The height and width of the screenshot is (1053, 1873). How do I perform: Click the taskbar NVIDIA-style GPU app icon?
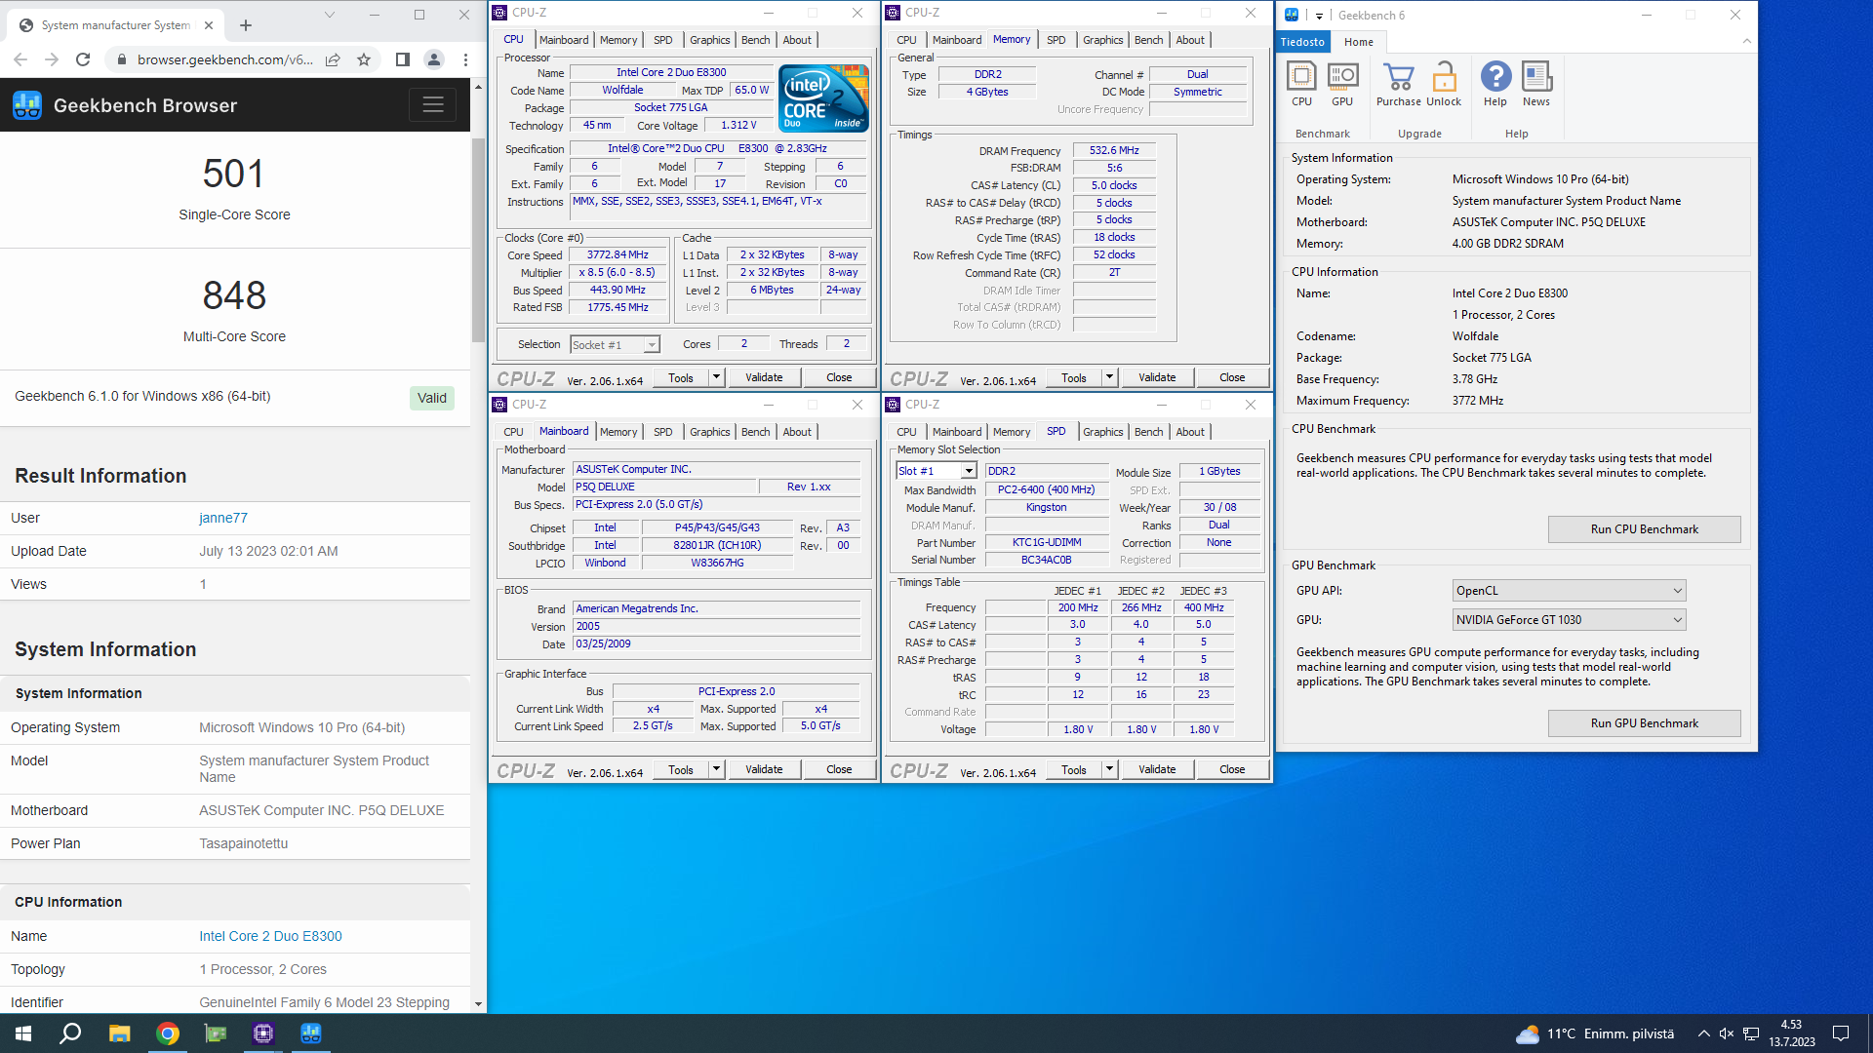click(x=215, y=1033)
